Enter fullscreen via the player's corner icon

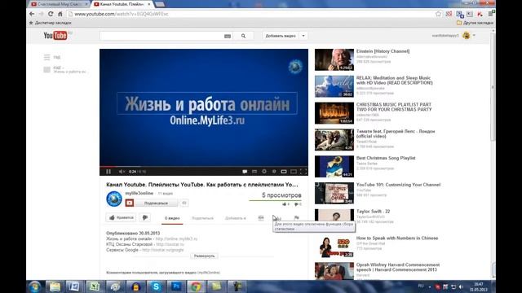click(x=303, y=172)
